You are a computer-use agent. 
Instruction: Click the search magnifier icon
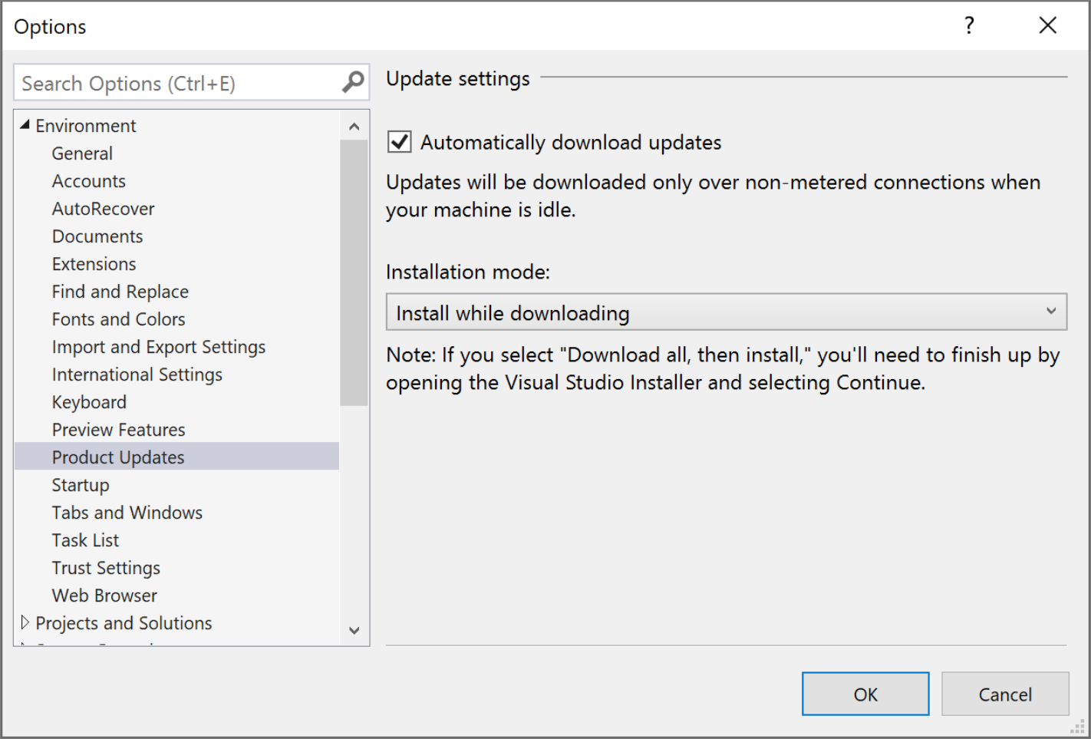353,82
